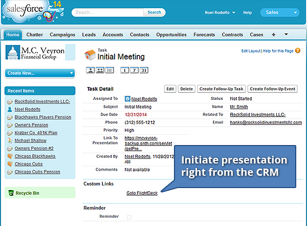Go to the Leads tab
Image resolution: width=307 pixels, height=226 pixels.
(89, 35)
